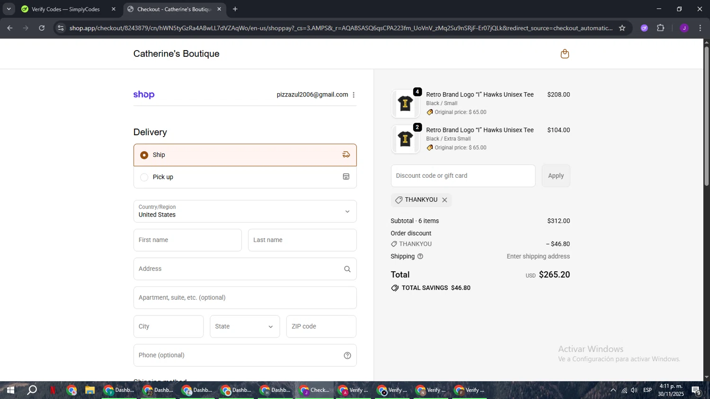Open notification center in taskbar
710x399 pixels.
pos(696,390)
